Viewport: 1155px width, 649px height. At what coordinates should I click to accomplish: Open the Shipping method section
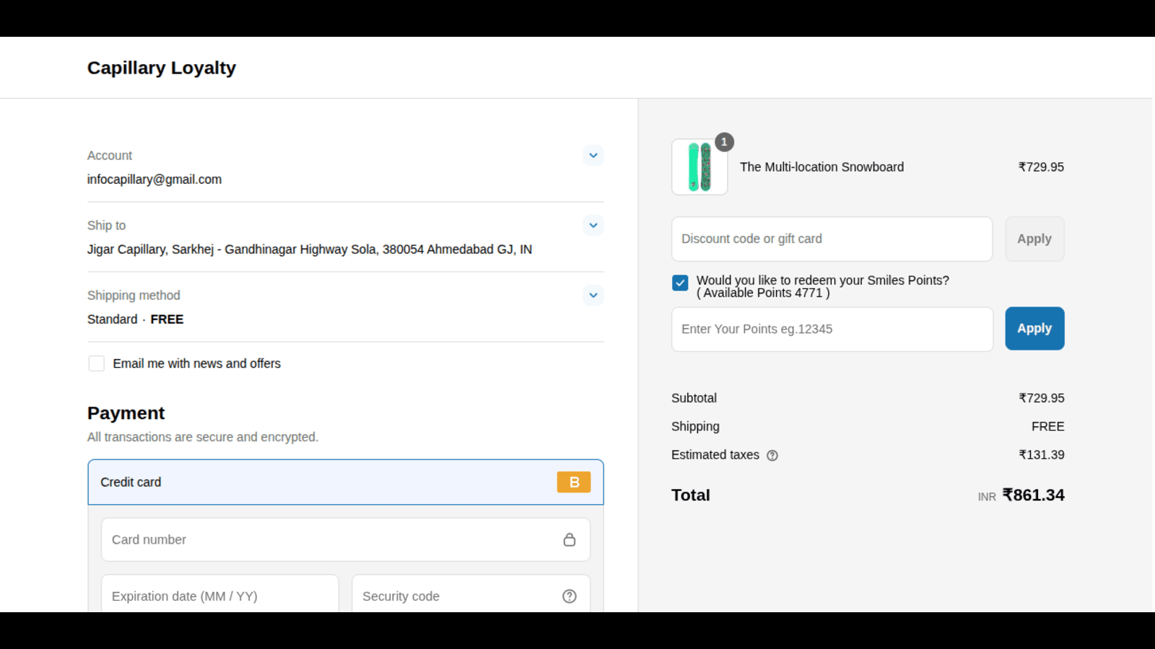pos(593,295)
